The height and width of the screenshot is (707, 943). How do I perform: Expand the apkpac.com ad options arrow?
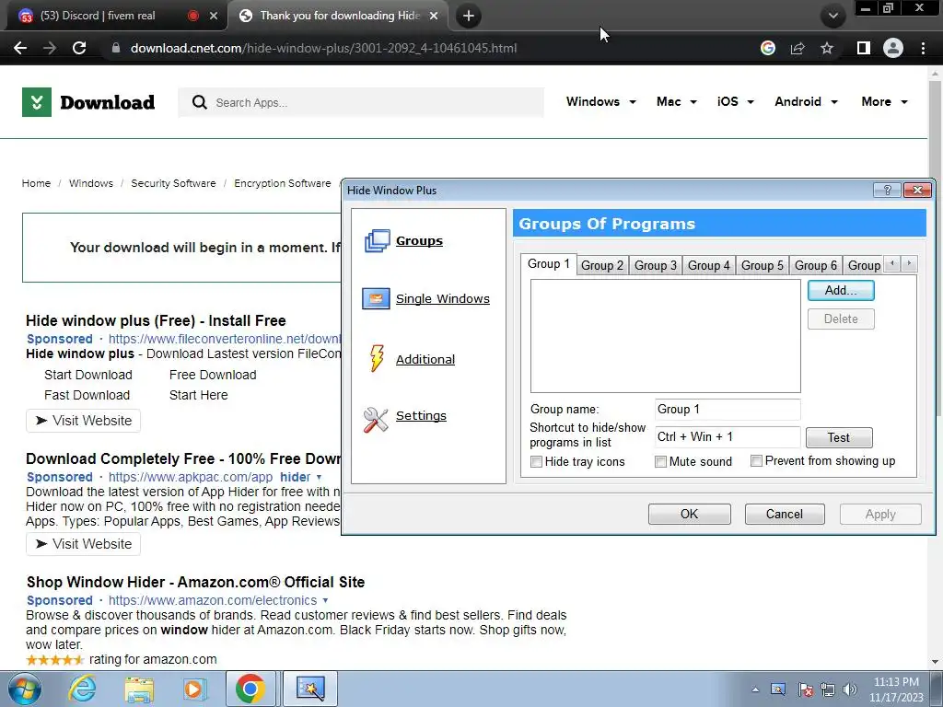pyautogui.click(x=319, y=477)
